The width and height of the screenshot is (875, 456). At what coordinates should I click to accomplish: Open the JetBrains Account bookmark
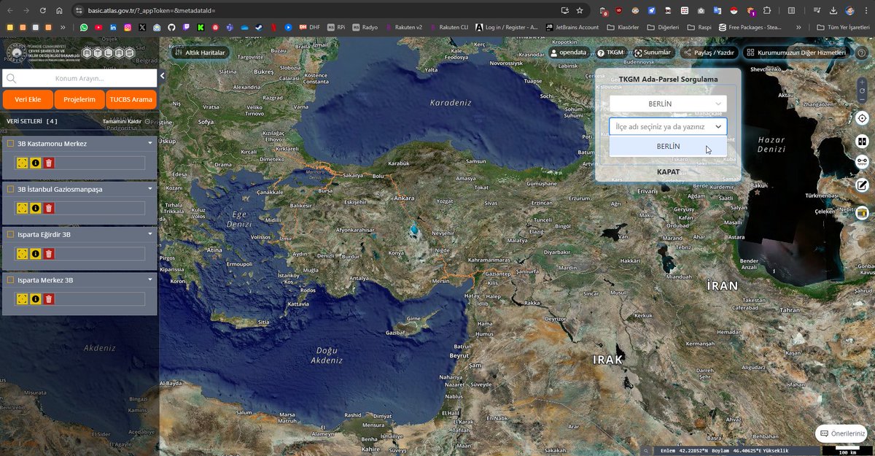pyautogui.click(x=572, y=27)
